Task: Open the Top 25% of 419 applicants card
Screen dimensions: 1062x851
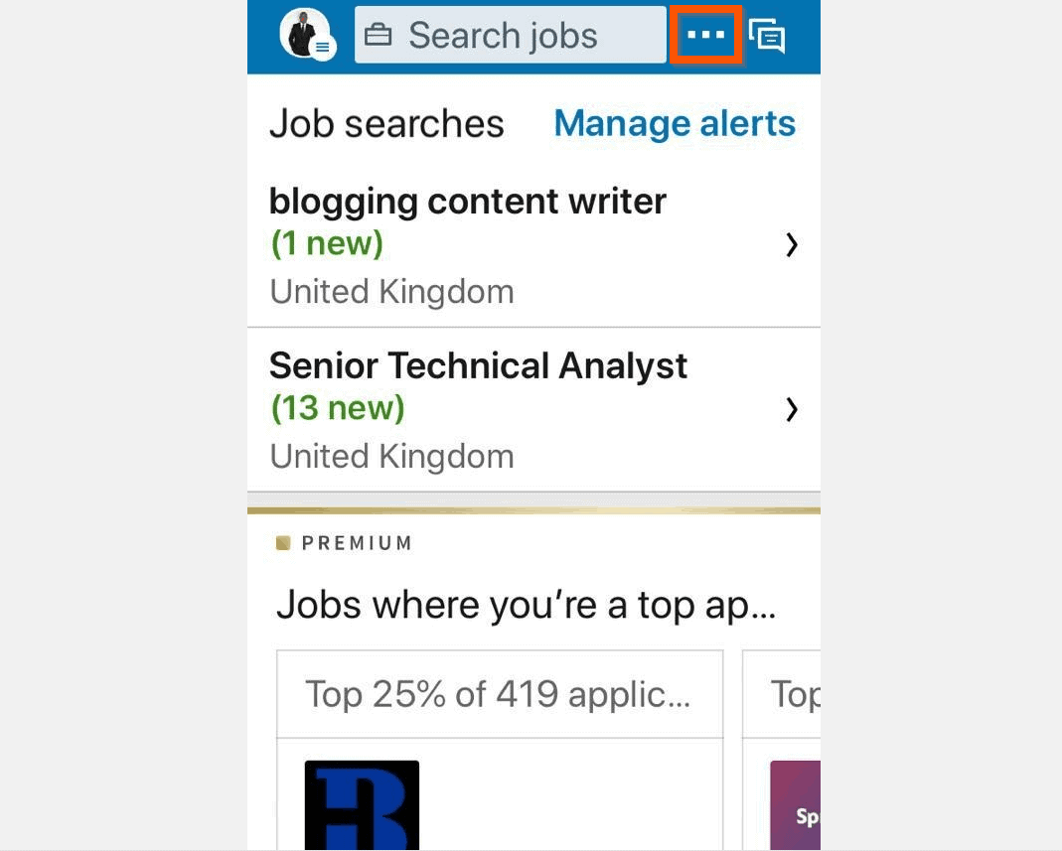Action: pyautogui.click(x=500, y=694)
